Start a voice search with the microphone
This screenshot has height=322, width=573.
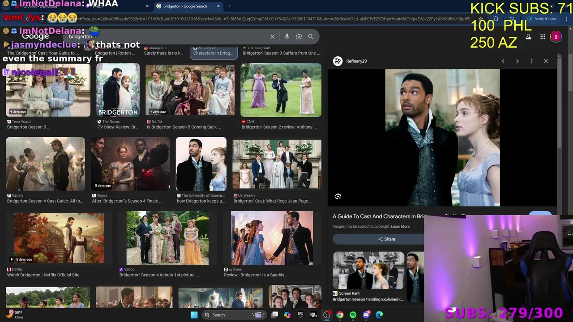tap(287, 37)
